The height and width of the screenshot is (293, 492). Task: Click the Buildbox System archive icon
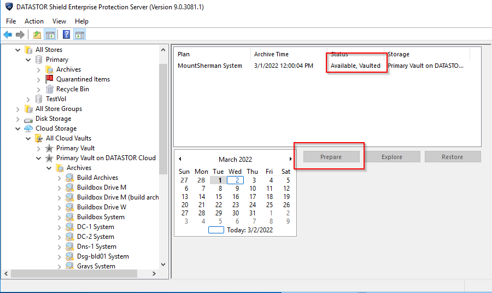tap(69, 217)
